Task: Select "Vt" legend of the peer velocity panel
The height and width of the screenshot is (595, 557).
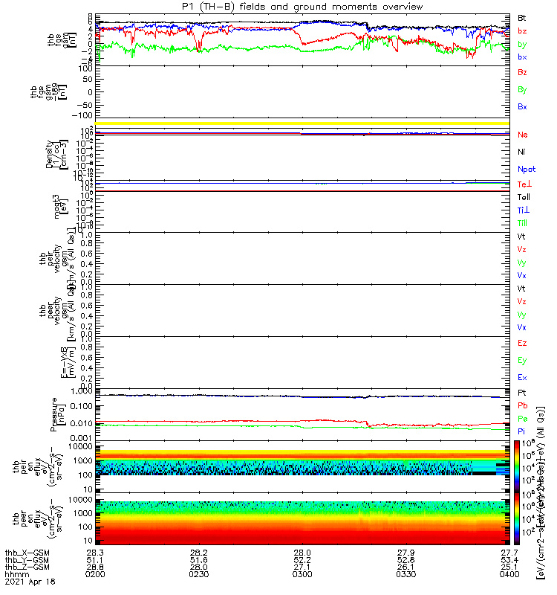Action: pos(521,289)
